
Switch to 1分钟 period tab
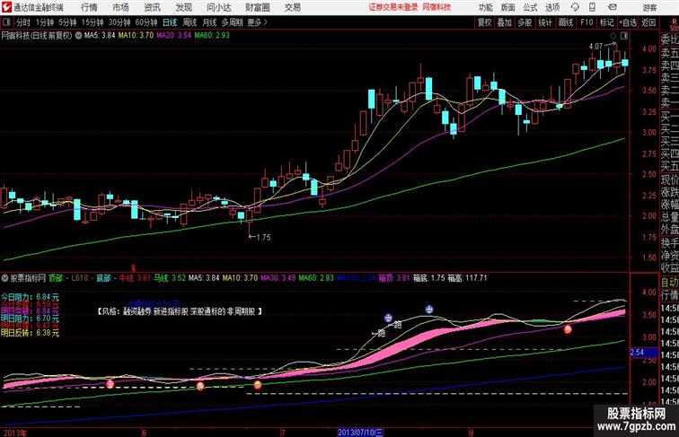pyautogui.click(x=45, y=22)
